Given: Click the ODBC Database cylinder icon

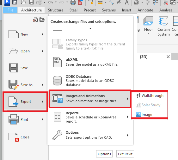Looking at the screenshot, I should pos(58,81).
